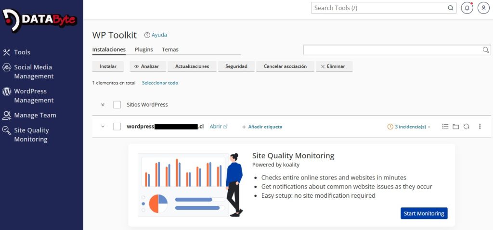Screen dimensions: 493x230
Task: Click the external link icon beside Abrir
Action: click(x=225, y=127)
